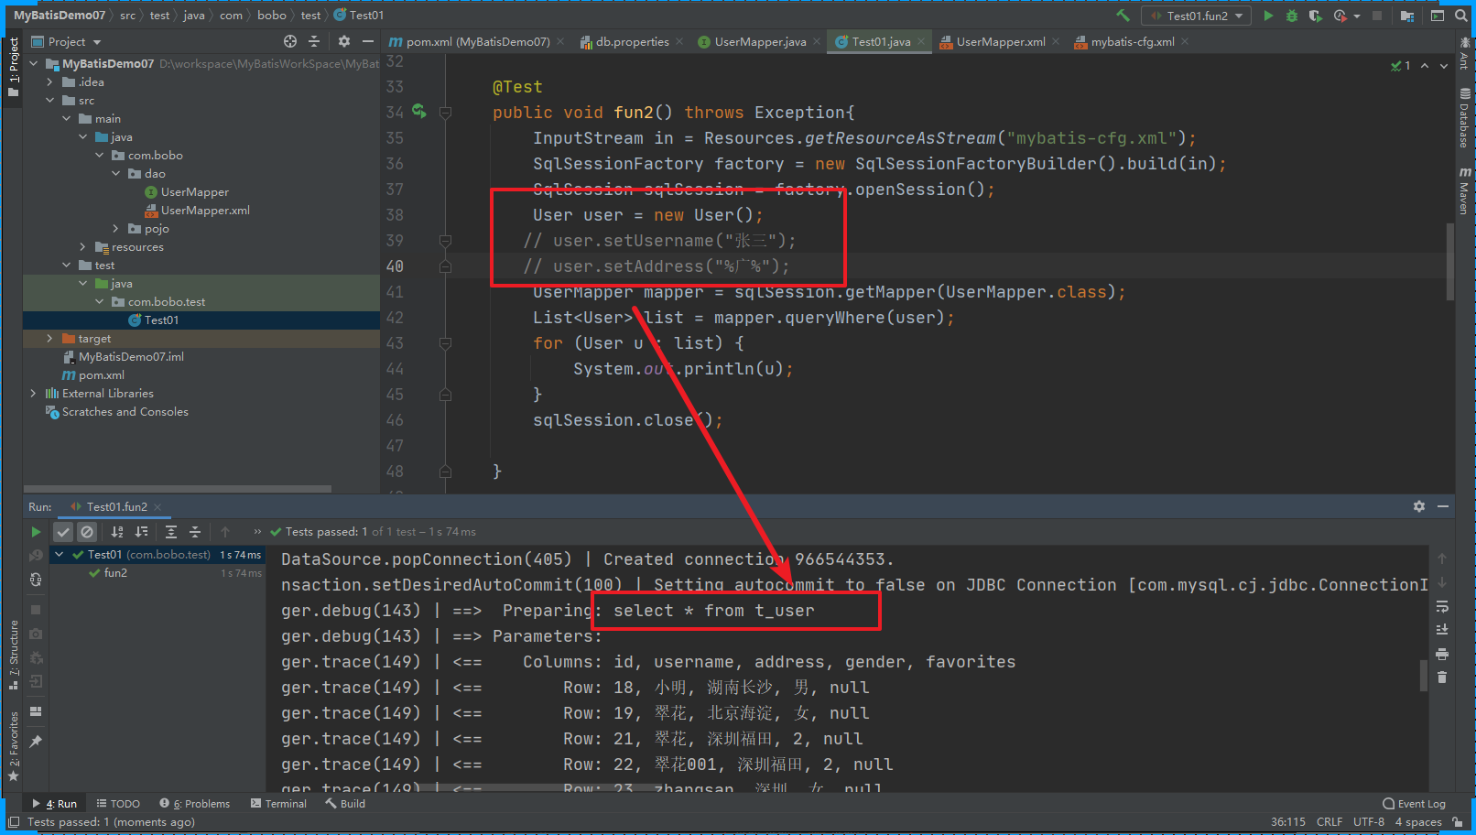This screenshot has width=1476, height=835.
Task: Collapse all test results
Action: 195,532
